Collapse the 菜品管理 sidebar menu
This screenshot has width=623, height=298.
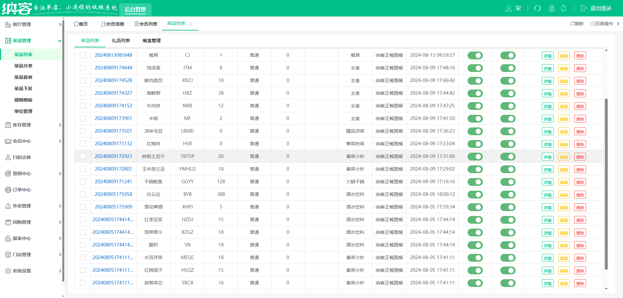pos(32,41)
